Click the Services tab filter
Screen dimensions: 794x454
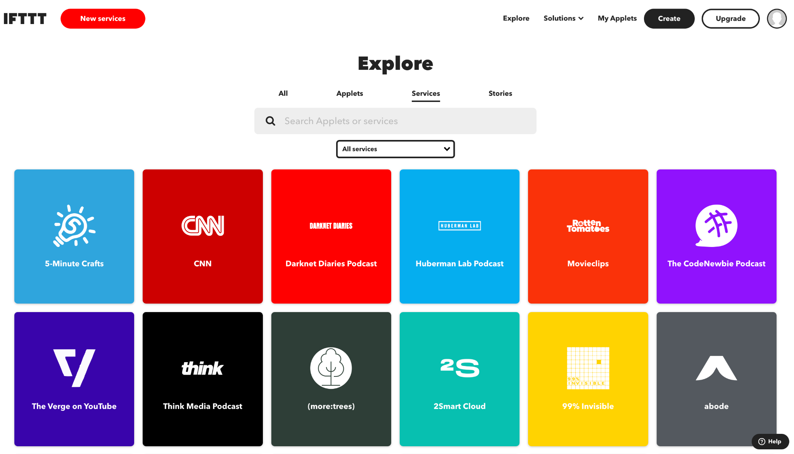point(425,93)
